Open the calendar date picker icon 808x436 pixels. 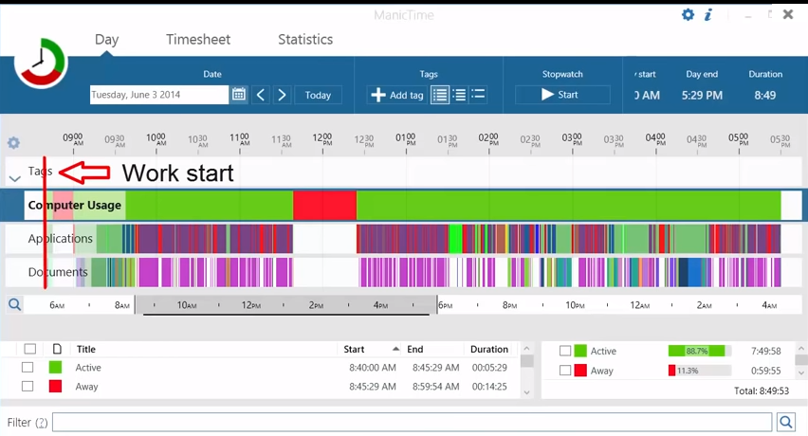tap(239, 94)
